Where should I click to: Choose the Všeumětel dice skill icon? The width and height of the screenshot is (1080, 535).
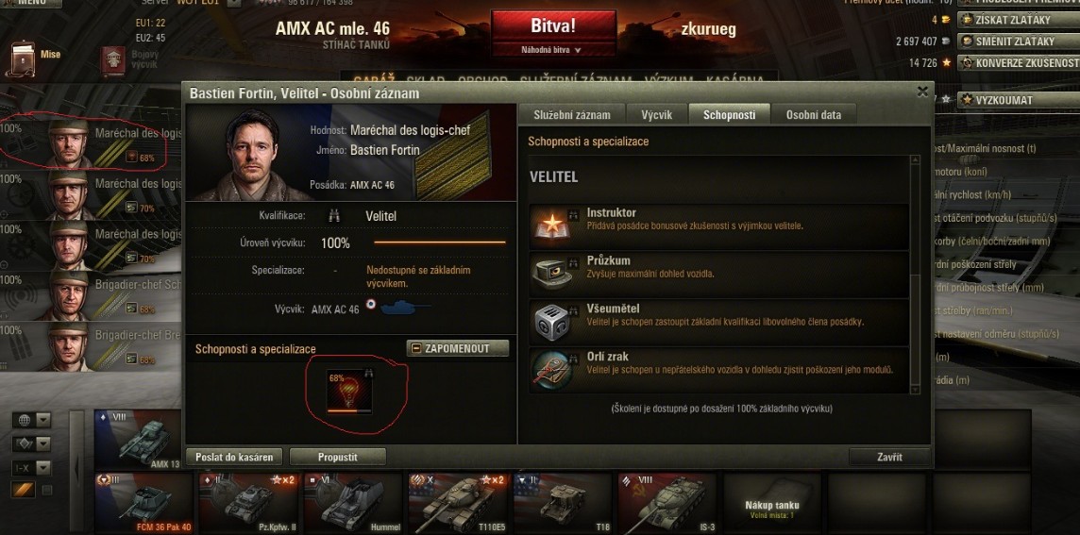[552, 322]
